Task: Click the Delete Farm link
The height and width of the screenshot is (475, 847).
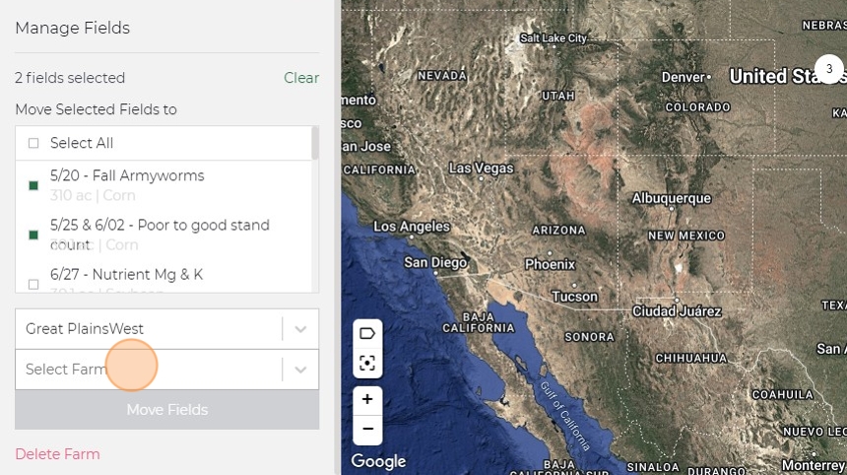Action: tap(57, 454)
